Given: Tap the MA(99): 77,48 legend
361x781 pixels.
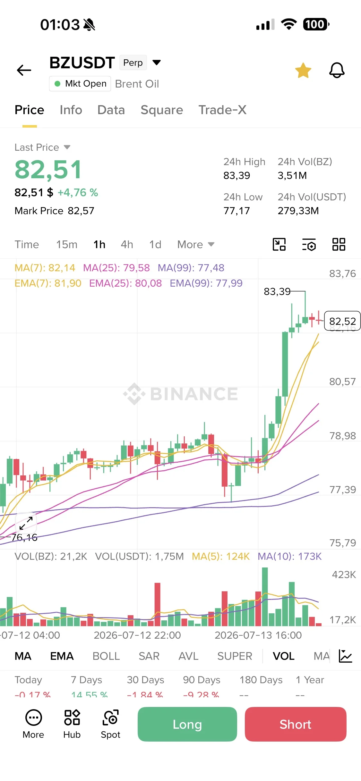Looking at the screenshot, I should tap(191, 268).
